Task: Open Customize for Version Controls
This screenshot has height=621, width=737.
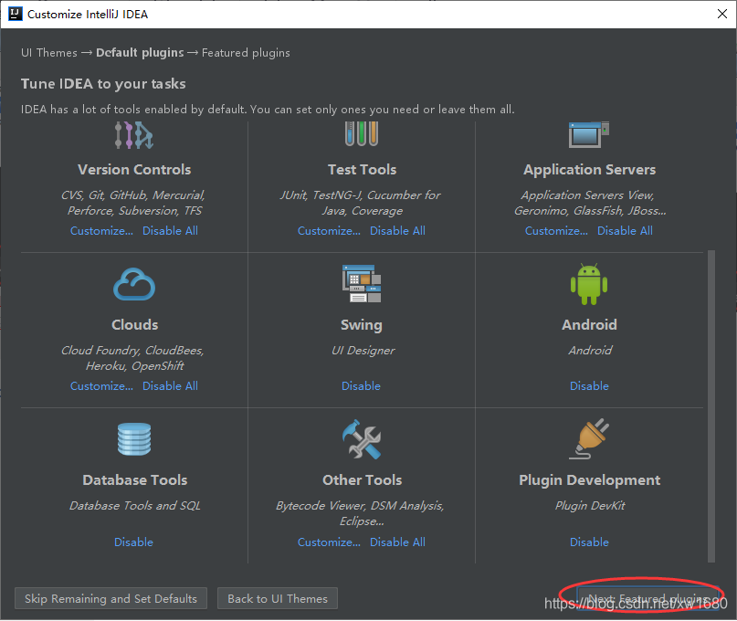Action: tap(101, 231)
